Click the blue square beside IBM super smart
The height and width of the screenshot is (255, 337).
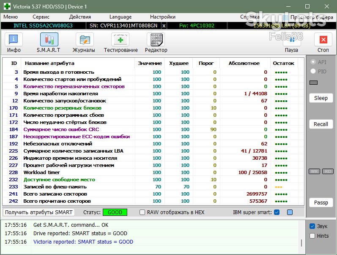(290, 212)
